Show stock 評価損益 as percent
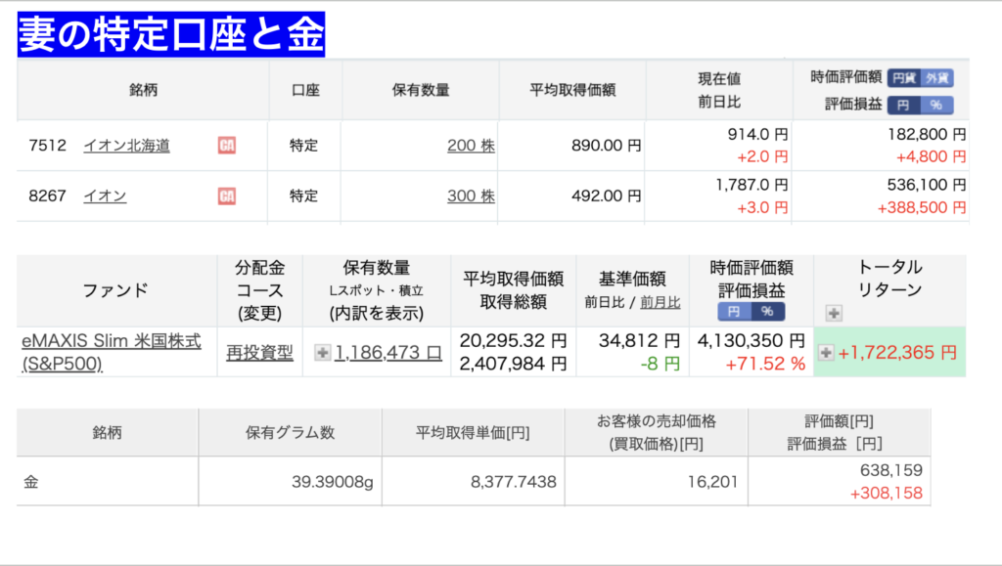 [x=936, y=105]
